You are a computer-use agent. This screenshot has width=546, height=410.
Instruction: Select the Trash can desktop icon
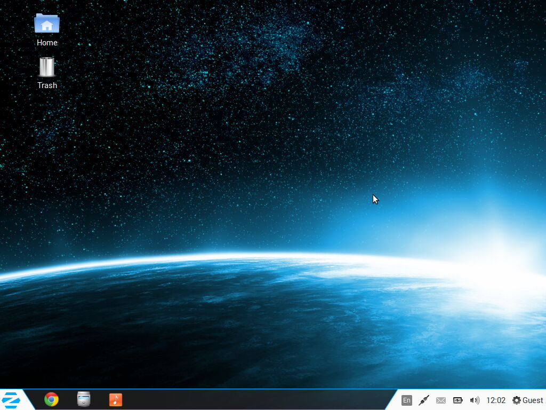click(47, 67)
